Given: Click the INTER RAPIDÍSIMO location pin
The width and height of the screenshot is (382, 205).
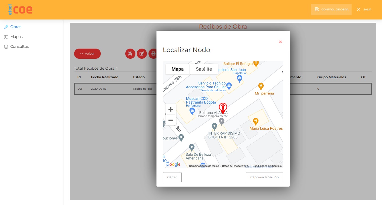Looking at the screenshot, I should (214, 126).
